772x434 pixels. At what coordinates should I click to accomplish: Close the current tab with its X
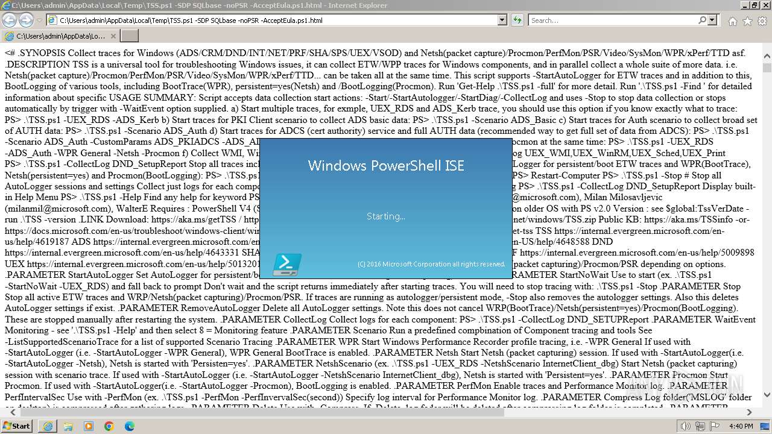tap(113, 36)
